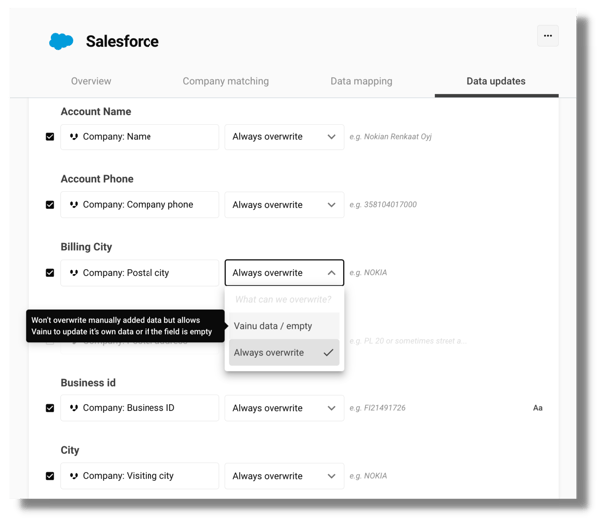Click the Aa case icon beside Business id
598x518 pixels.
click(x=538, y=408)
